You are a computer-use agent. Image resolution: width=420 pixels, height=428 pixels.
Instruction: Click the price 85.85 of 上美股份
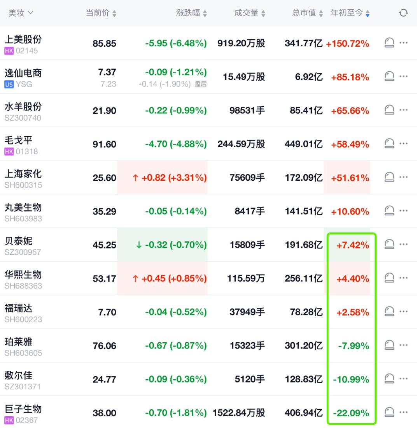[105, 44]
